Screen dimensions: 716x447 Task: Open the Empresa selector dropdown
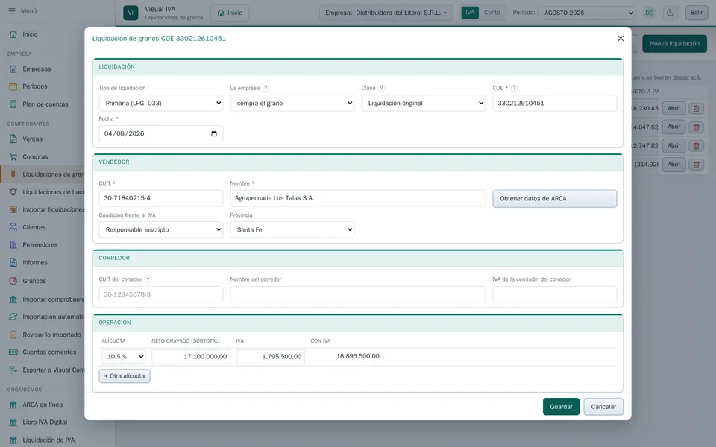(x=386, y=13)
